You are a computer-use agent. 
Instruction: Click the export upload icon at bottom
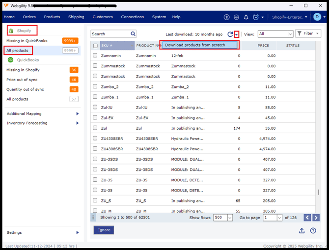click(x=302, y=230)
